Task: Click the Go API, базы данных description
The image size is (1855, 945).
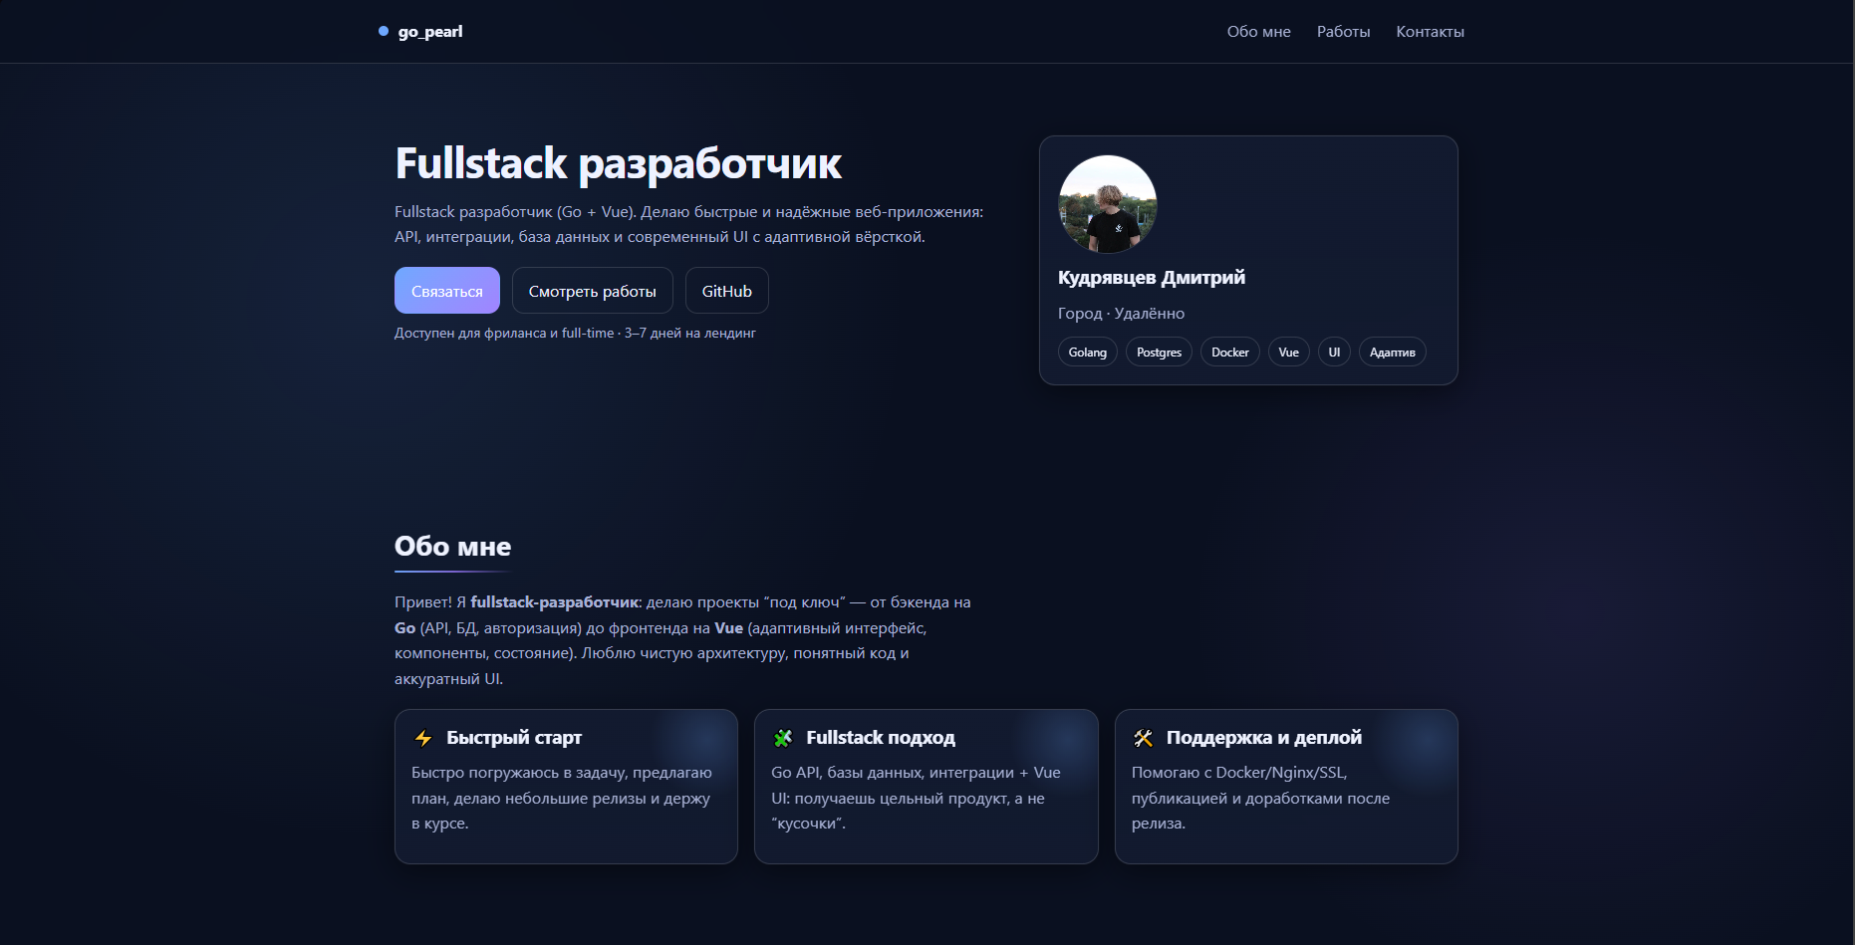Action: click(x=917, y=798)
